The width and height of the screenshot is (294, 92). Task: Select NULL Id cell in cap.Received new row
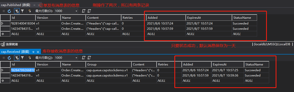[23, 80]
